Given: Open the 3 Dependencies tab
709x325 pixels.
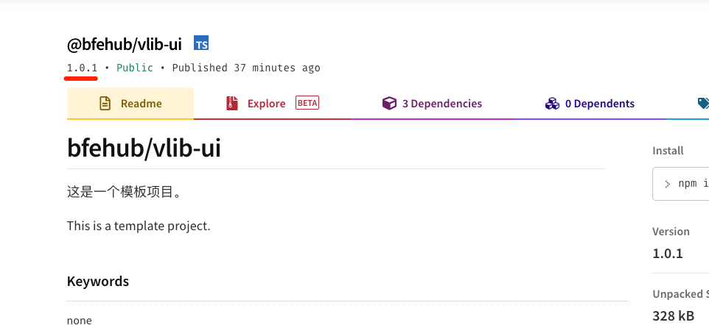Looking at the screenshot, I should [x=432, y=104].
